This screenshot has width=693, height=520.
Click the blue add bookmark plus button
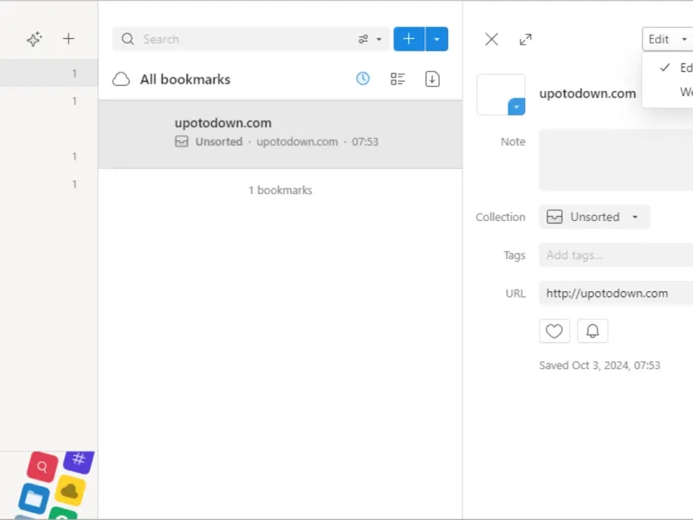click(x=409, y=39)
